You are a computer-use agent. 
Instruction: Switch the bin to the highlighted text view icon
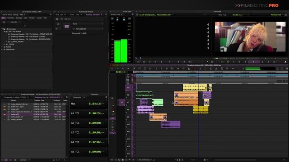[x=6, y=160]
